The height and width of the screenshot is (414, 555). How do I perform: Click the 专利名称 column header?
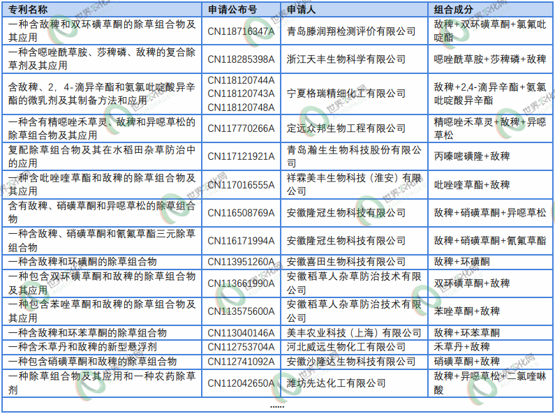pyautogui.click(x=28, y=10)
